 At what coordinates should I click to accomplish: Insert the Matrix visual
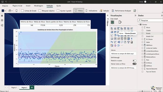click(128, 39)
